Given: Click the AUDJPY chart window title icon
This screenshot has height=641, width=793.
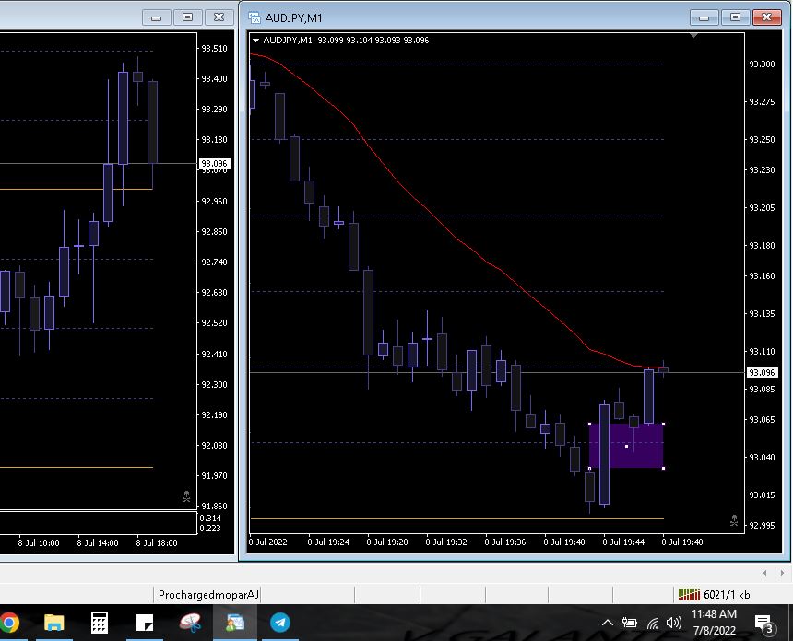Looking at the screenshot, I should 254,17.
